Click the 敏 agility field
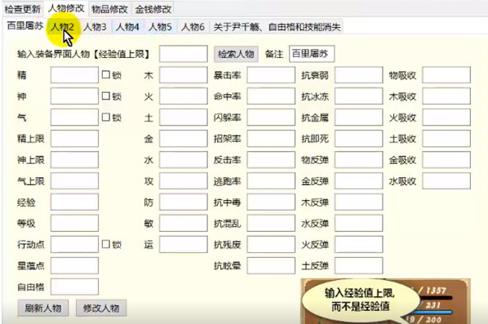This screenshot has height=324, width=488. (x=184, y=223)
